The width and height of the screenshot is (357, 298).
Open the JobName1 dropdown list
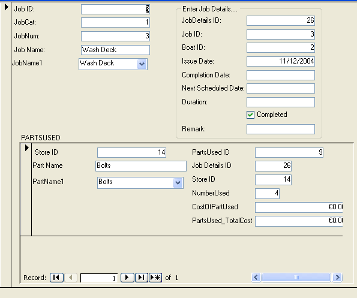pyautogui.click(x=142, y=64)
